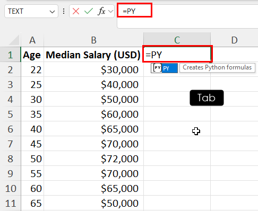Image resolution: width=258 pixels, height=211 pixels.
Task: Click the $65,000 salary cell in row 10
Action: 93,188
